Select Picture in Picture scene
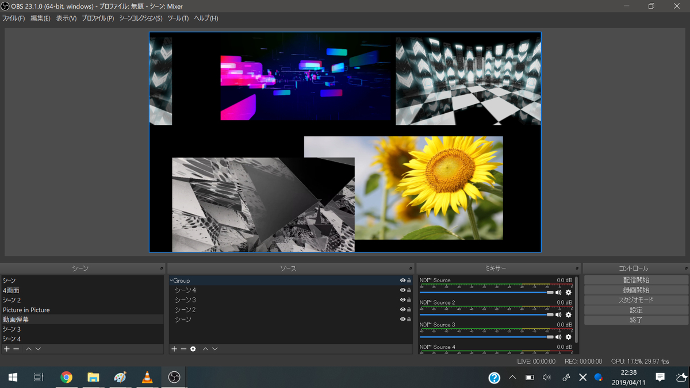 pos(82,310)
